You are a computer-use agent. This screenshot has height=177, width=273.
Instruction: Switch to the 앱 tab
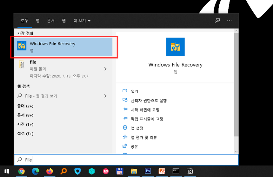pos(37,21)
